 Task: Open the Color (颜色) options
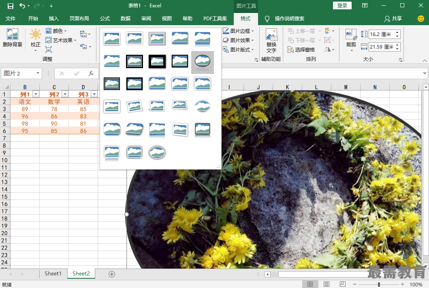click(x=56, y=31)
